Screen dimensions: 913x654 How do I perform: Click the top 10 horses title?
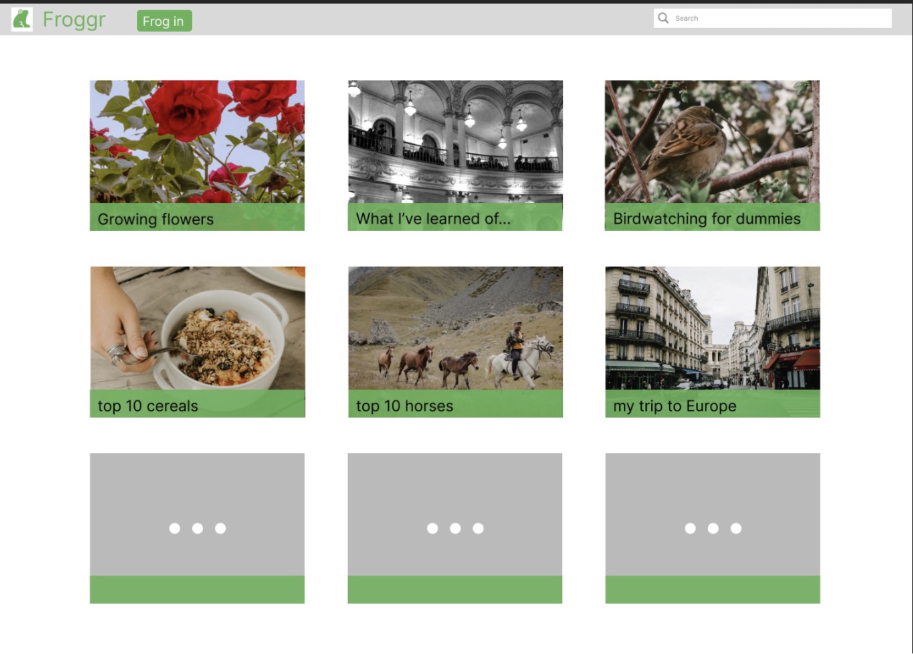[404, 406]
